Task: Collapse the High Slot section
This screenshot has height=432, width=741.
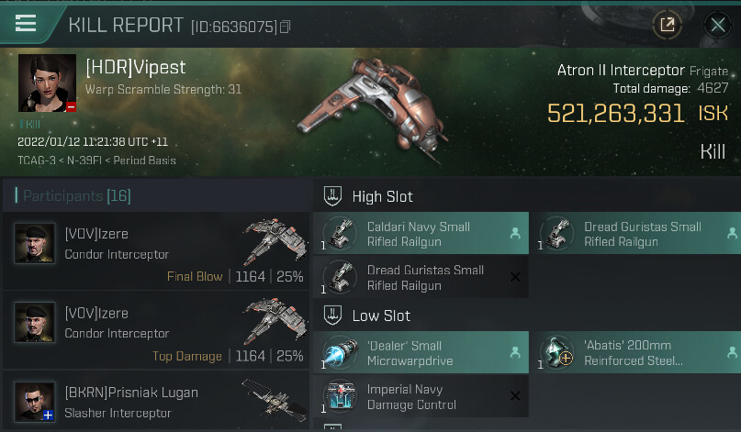Action: (334, 196)
